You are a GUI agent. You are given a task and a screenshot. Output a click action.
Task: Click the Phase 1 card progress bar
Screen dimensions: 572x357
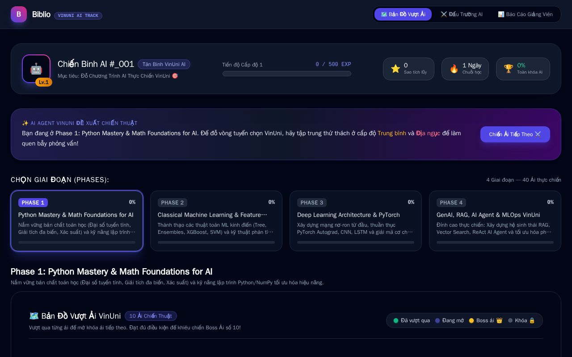click(77, 242)
